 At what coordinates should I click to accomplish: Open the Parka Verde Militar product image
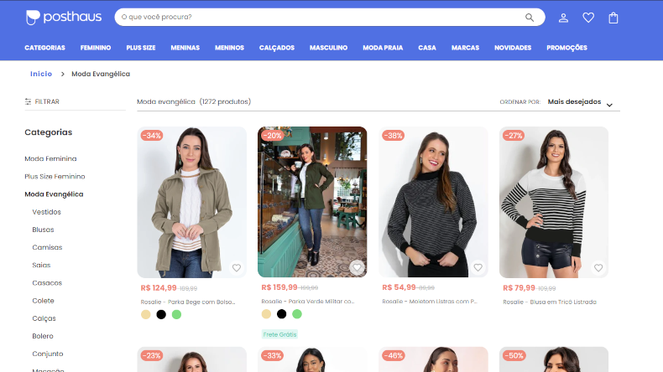312,202
